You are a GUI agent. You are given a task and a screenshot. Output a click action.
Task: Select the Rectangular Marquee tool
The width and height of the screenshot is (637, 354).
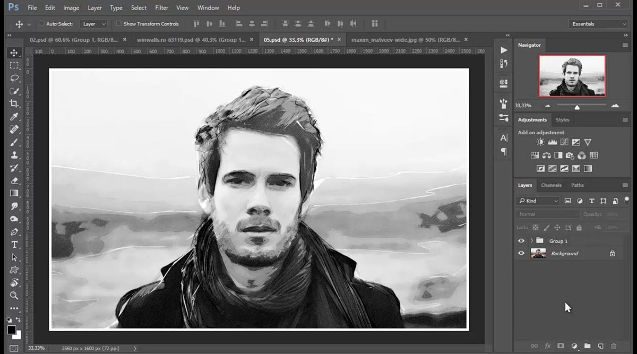[14, 65]
